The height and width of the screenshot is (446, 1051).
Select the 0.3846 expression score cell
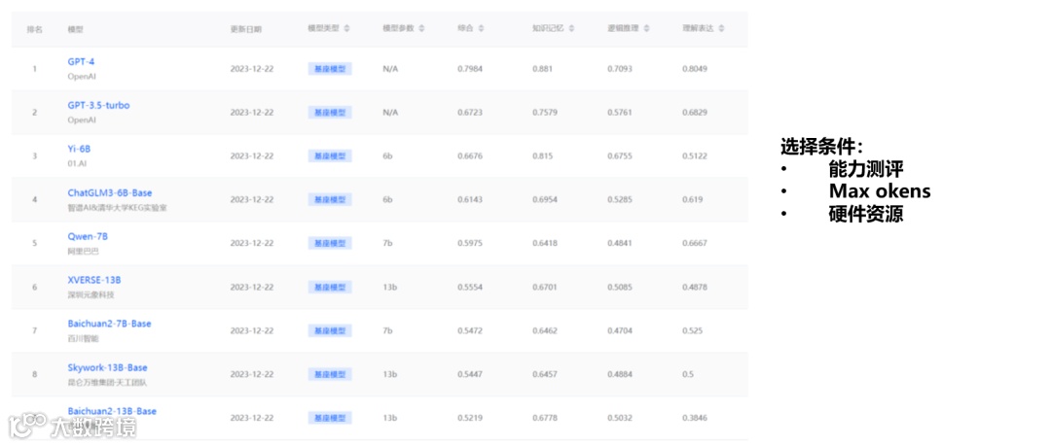pos(695,418)
